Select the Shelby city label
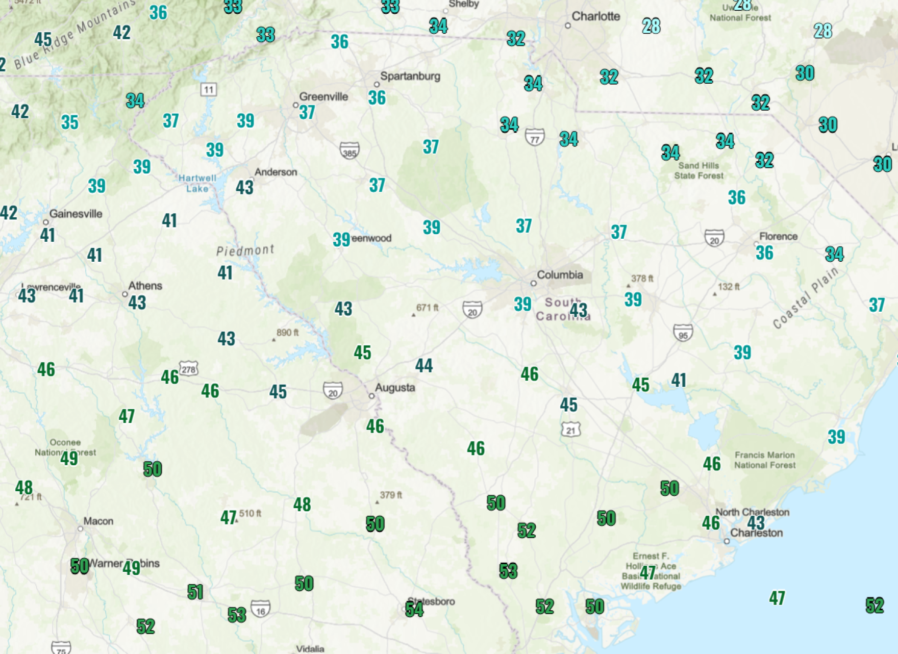This screenshot has height=654, width=898. pyautogui.click(x=464, y=4)
